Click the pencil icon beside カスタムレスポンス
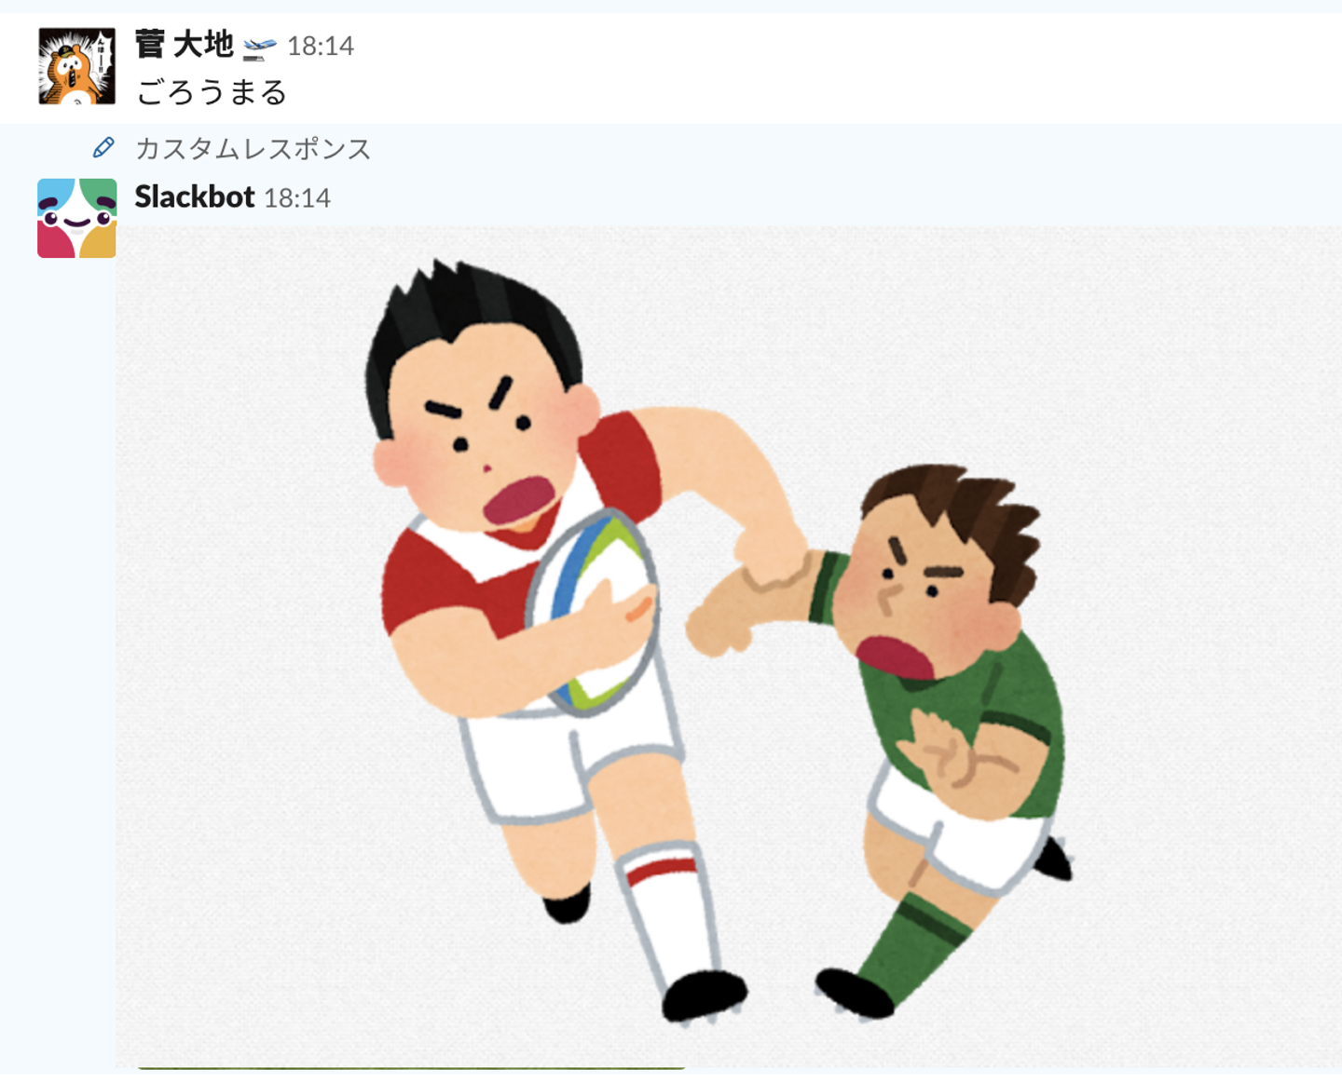The width and height of the screenshot is (1342, 1083). tap(103, 148)
